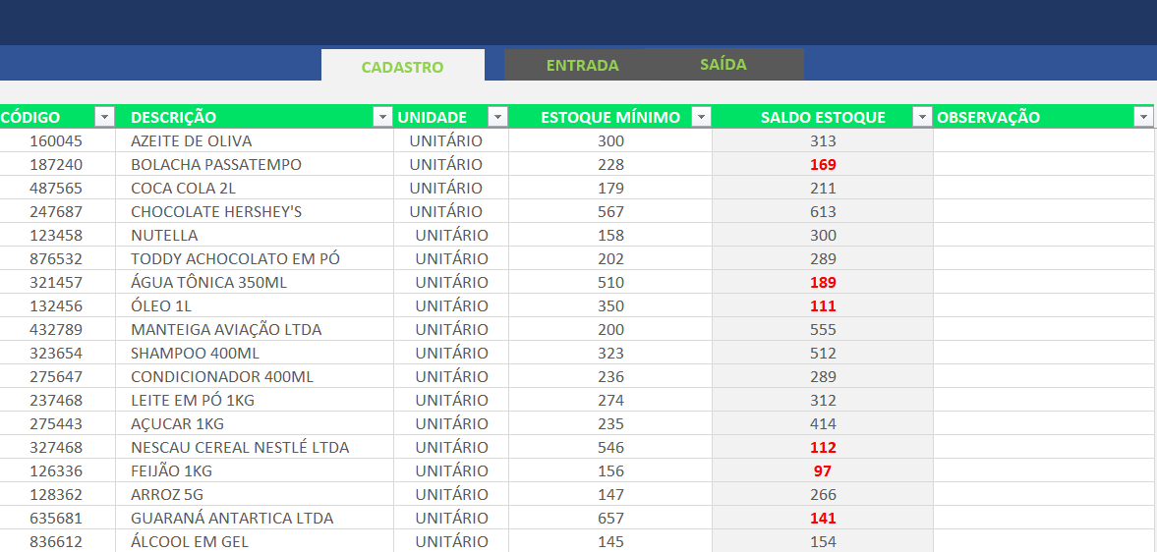Open the CÓDIGO column filter dropdown

coord(104,117)
